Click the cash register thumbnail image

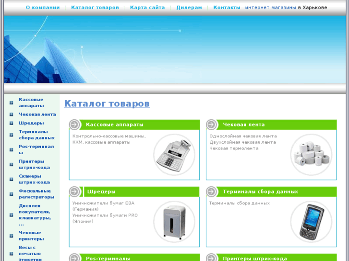click(x=174, y=155)
